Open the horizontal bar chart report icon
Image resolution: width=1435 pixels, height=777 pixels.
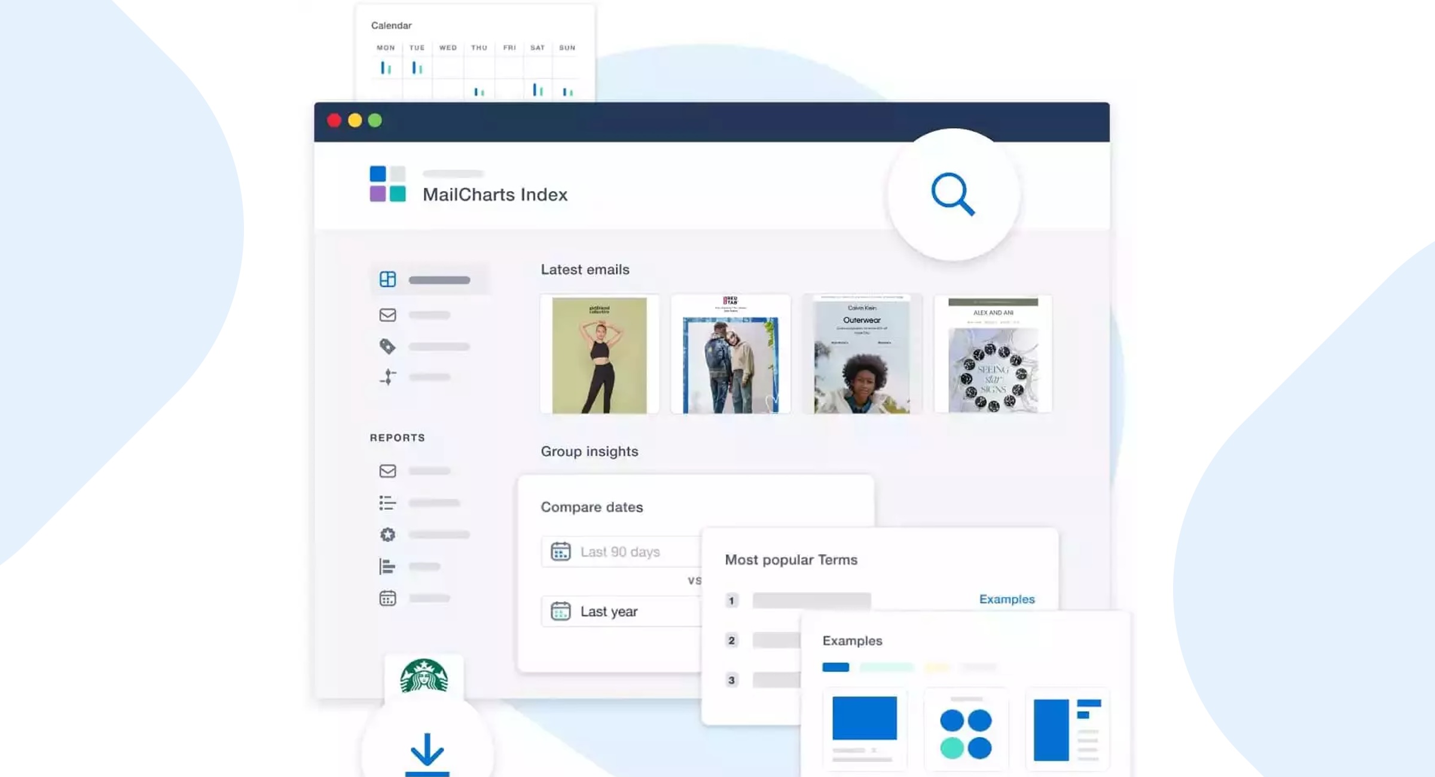point(387,566)
